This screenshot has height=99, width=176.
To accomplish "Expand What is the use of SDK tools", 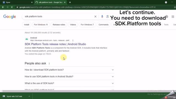I will [x=70, y=83].
